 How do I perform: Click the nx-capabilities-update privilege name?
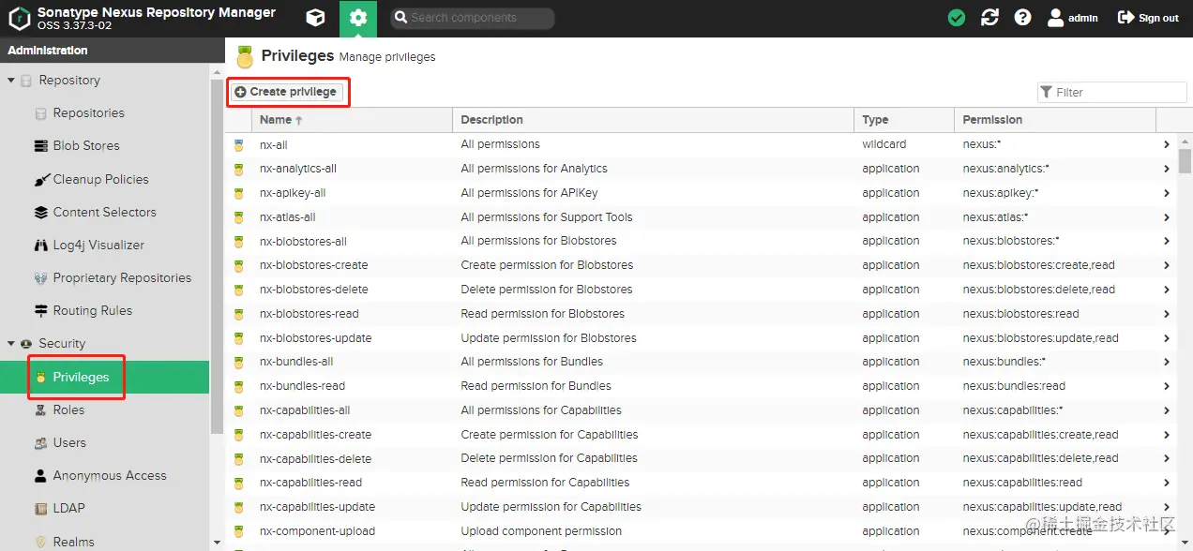(318, 507)
